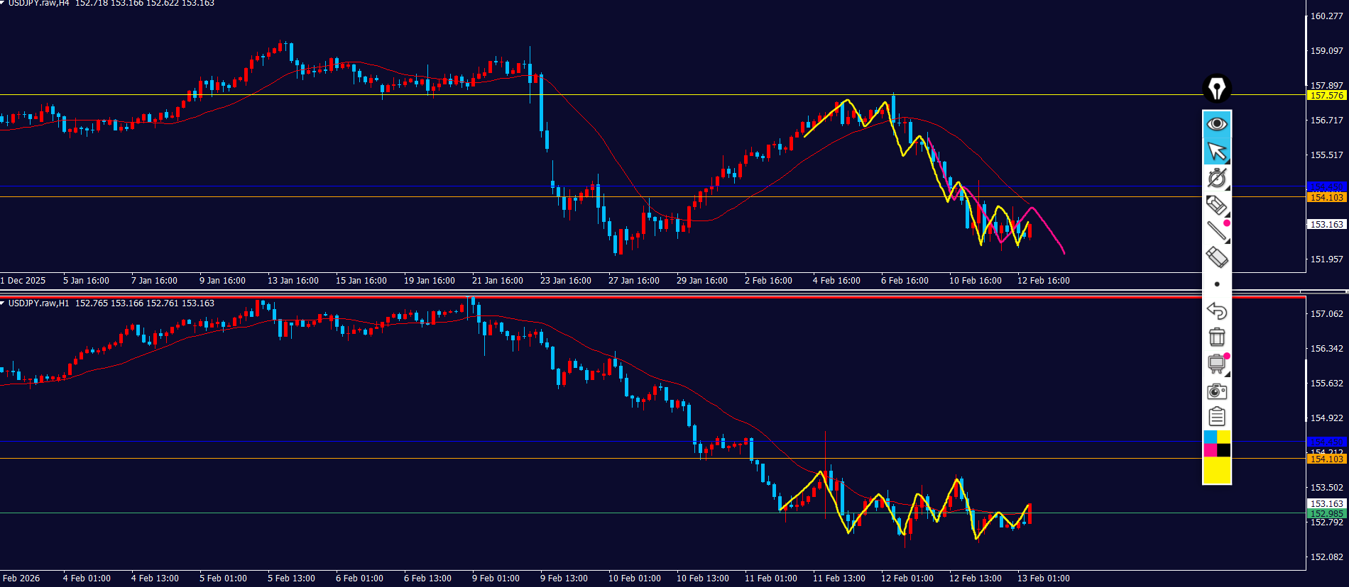Click the clipboard icon in the toolbar
This screenshot has height=587, width=1349.
(x=1216, y=417)
